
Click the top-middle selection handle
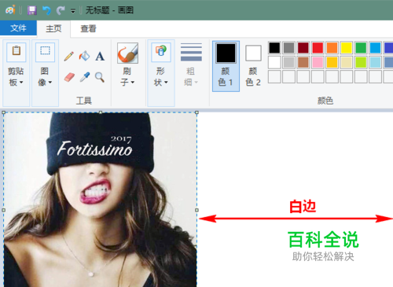click(101, 112)
